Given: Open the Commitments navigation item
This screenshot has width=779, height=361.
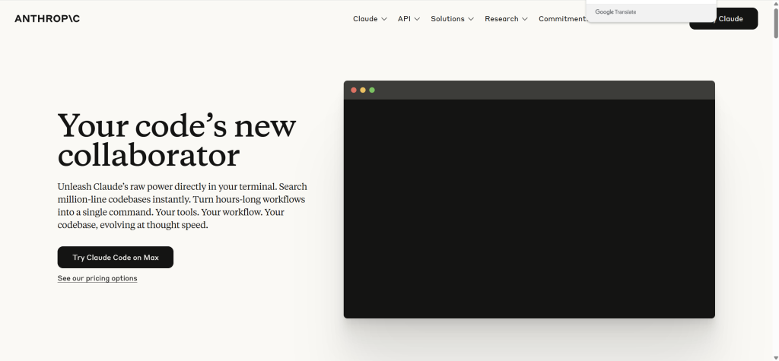Looking at the screenshot, I should [x=562, y=19].
